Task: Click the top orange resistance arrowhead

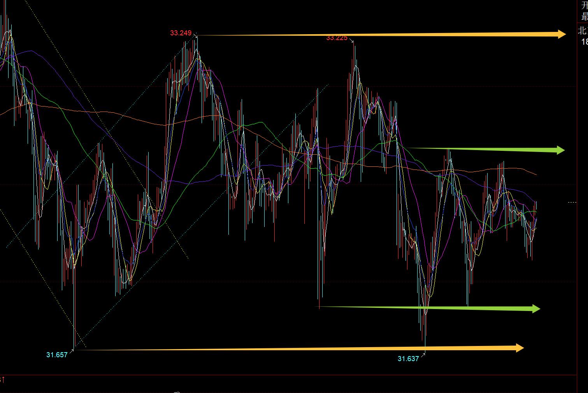Action: pos(561,34)
